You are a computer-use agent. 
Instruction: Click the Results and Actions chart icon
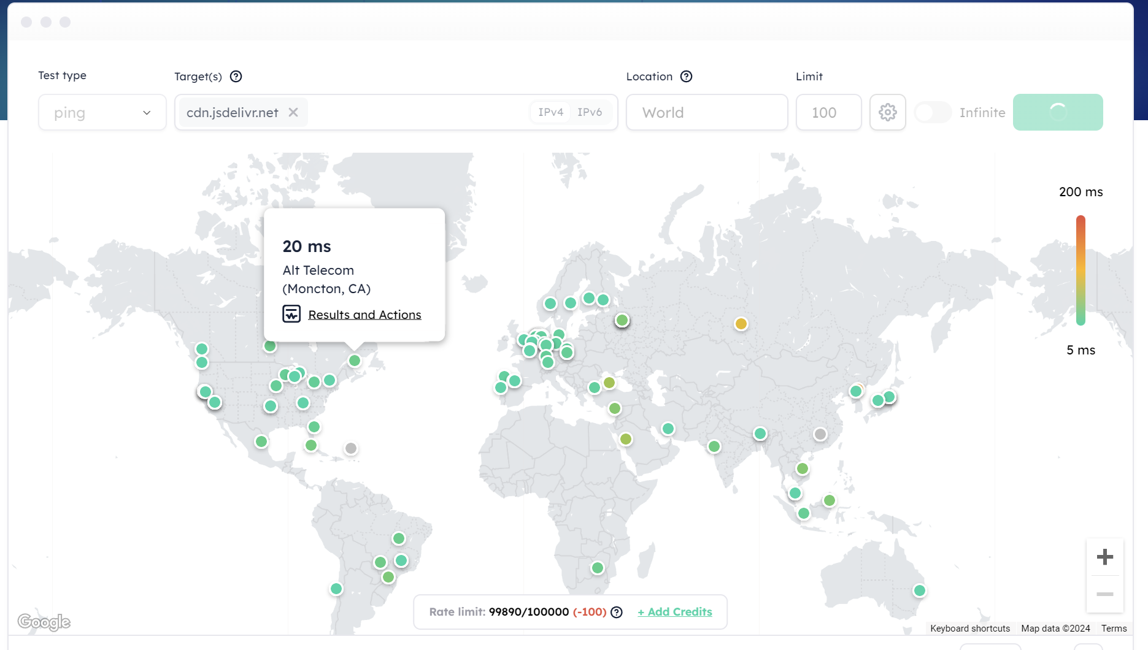tap(291, 314)
